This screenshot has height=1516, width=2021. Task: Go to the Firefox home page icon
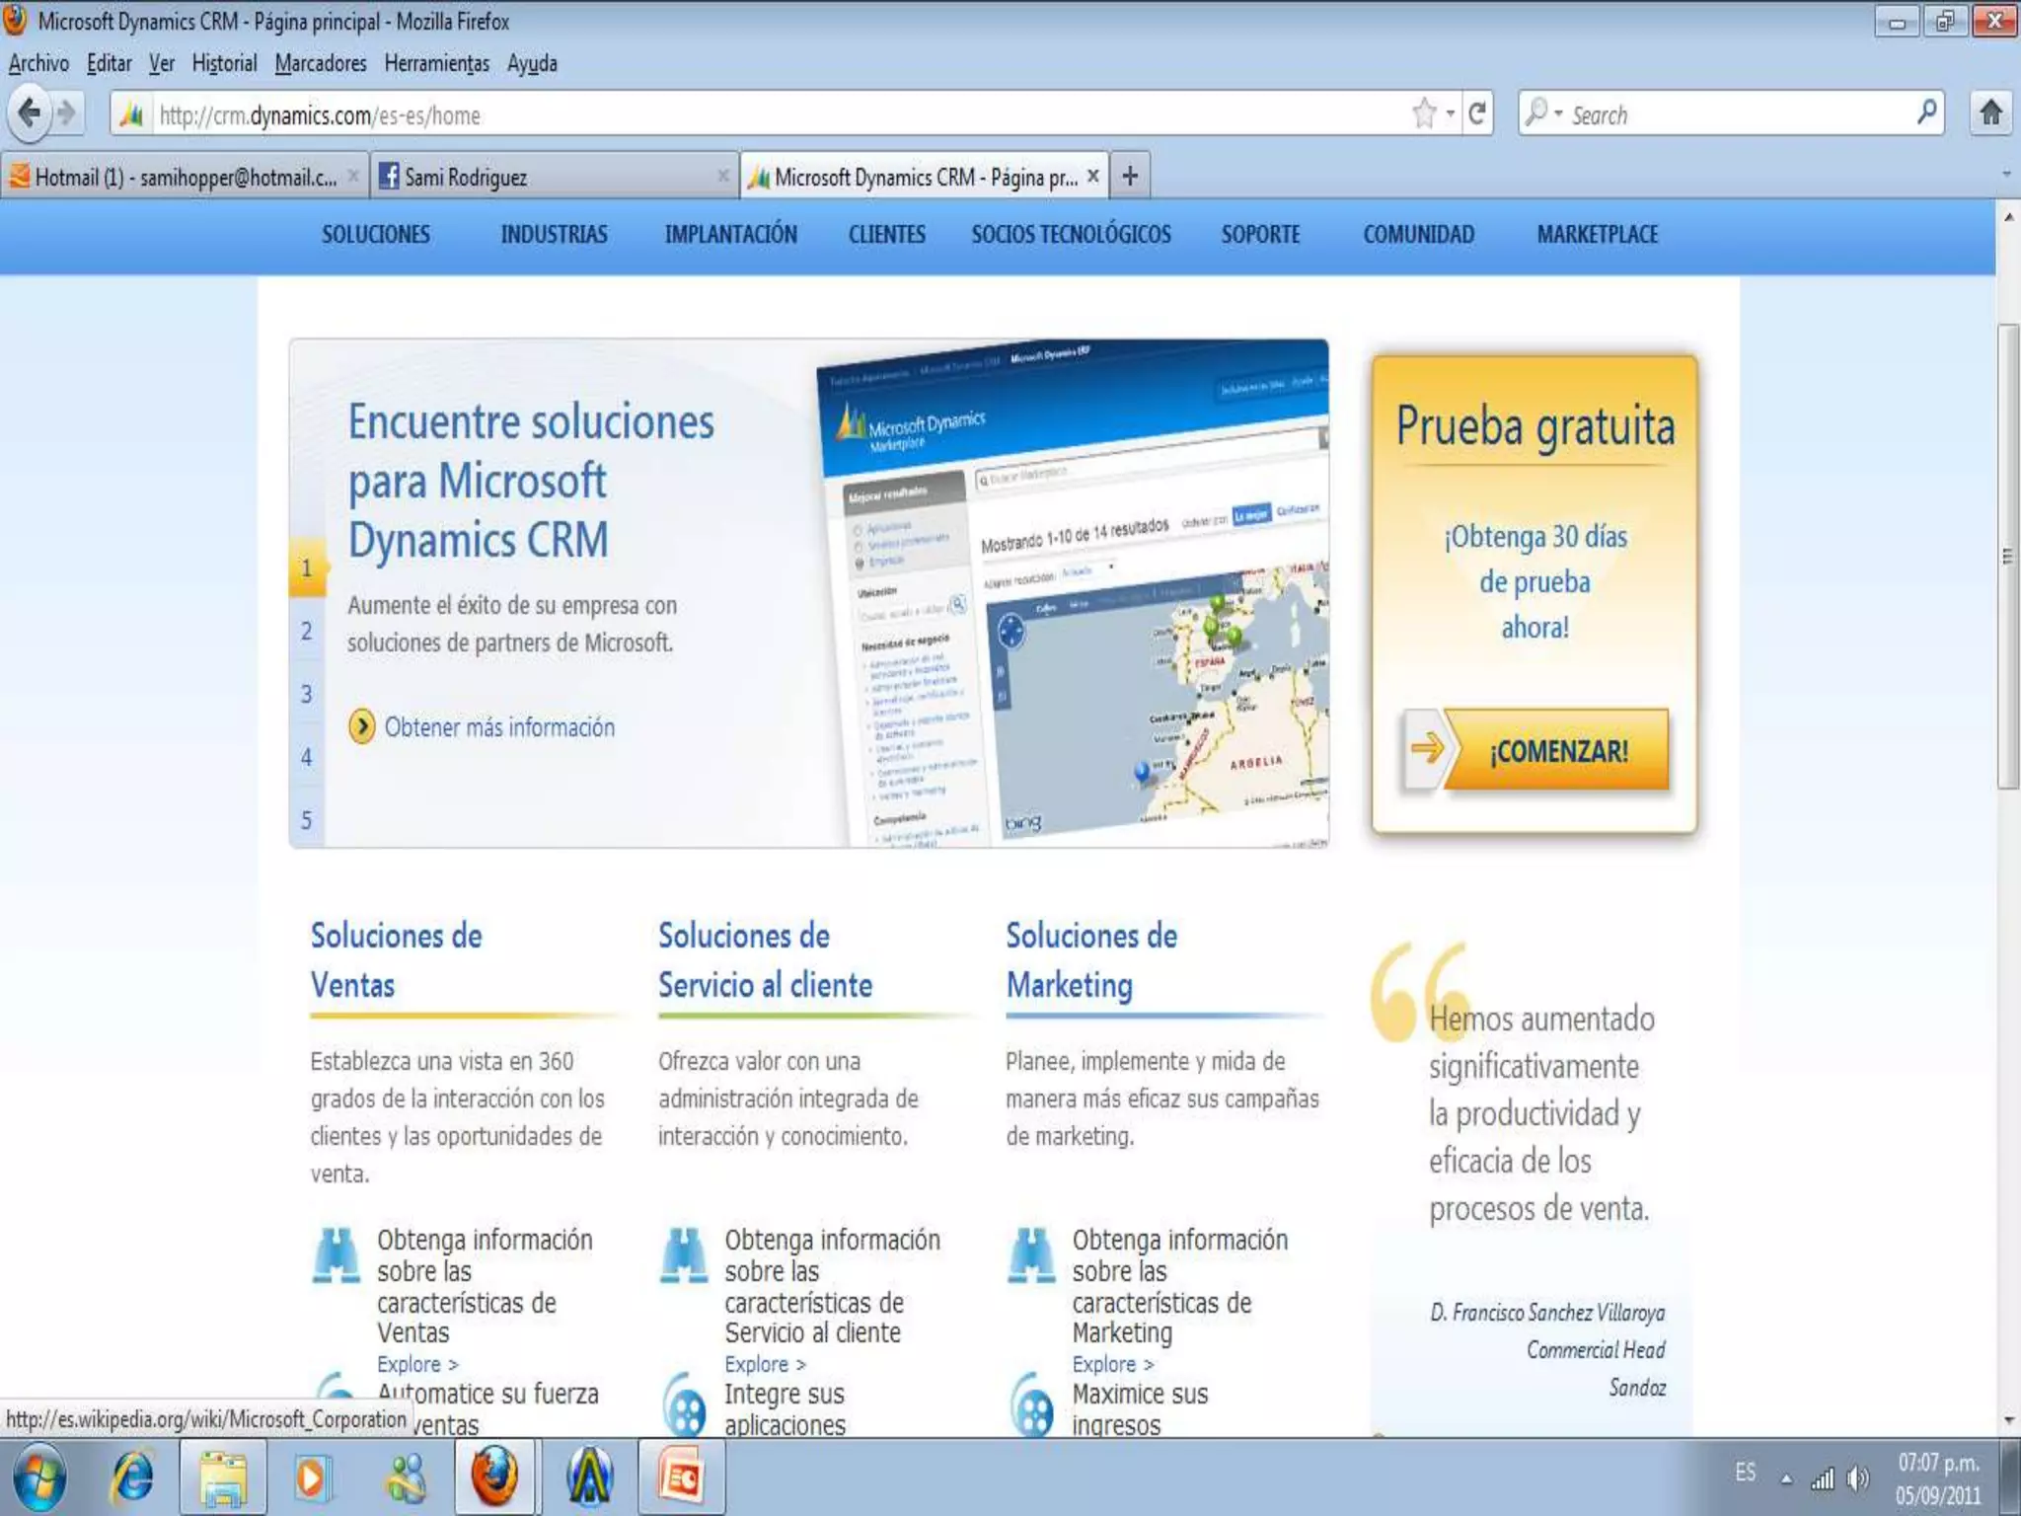click(1990, 114)
